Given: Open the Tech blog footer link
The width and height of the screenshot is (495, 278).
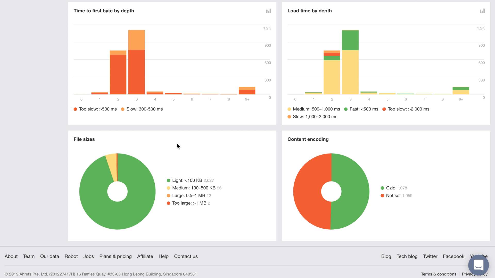Looking at the screenshot, I should point(407,256).
